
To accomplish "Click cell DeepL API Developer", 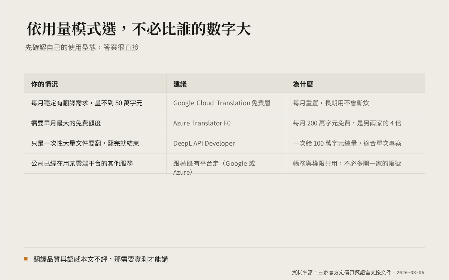I will (226, 143).
